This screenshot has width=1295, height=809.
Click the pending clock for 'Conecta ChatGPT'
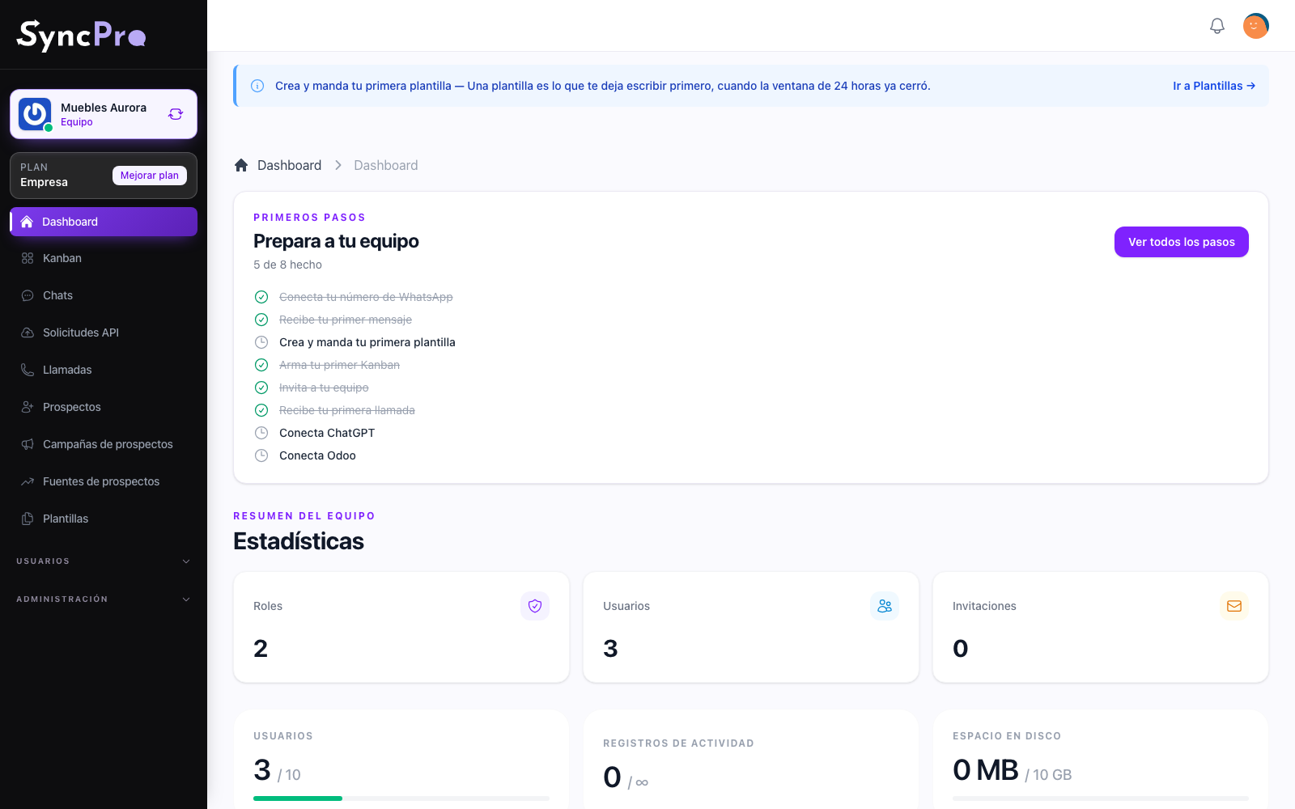pyautogui.click(x=261, y=433)
